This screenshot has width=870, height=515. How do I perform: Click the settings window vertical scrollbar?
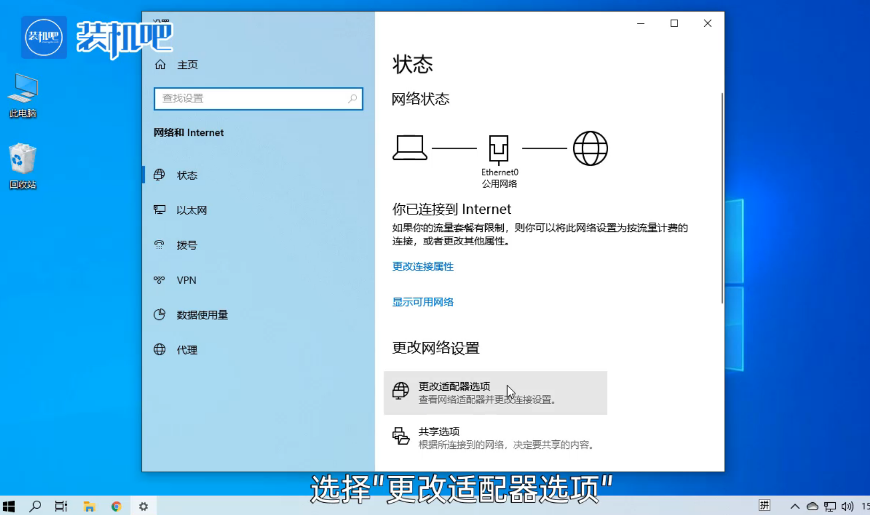tap(722, 197)
